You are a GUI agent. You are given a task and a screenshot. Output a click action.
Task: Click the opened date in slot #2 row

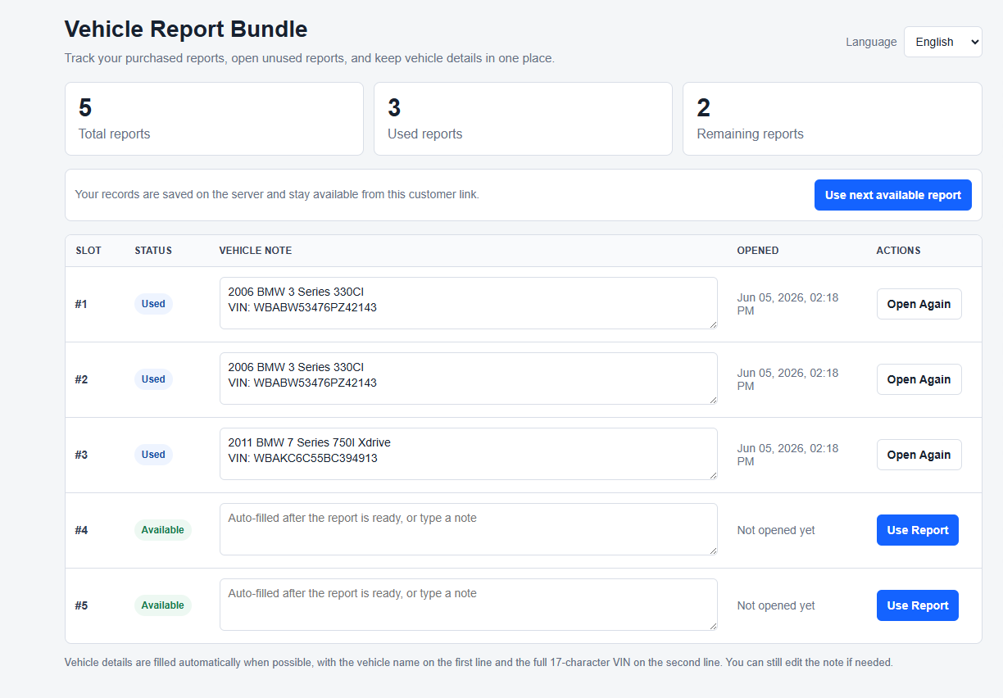click(x=787, y=379)
